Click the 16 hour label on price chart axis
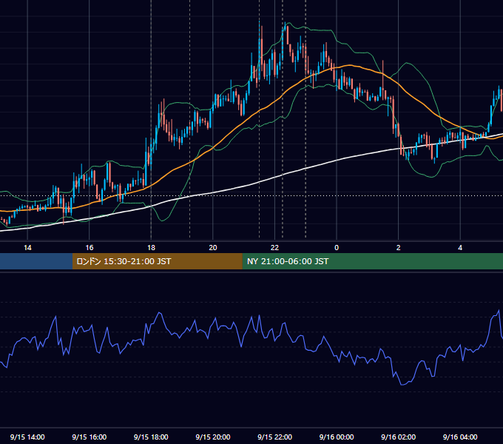Viewport: 503px width, 444px height. tap(90, 248)
